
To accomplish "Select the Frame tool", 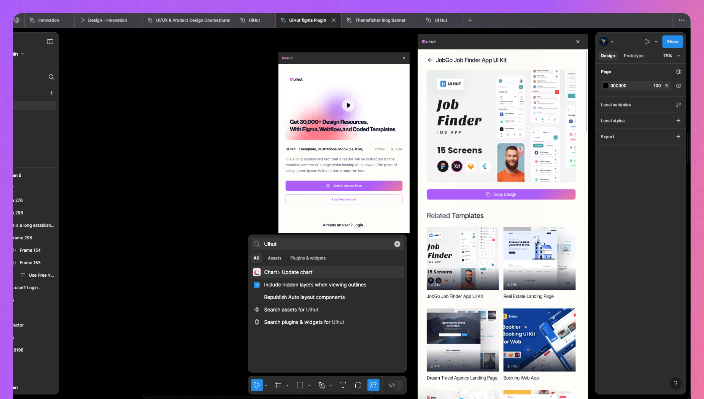I will click(278, 385).
